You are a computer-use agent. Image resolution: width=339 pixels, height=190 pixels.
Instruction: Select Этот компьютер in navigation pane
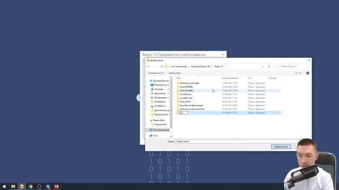tap(159, 130)
